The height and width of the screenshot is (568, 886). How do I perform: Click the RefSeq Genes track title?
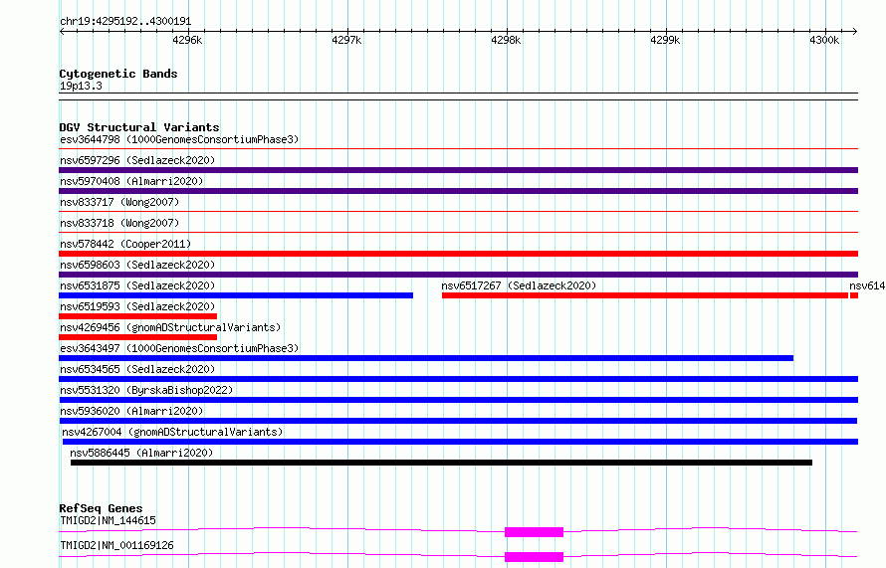pyautogui.click(x=101, y=508)
